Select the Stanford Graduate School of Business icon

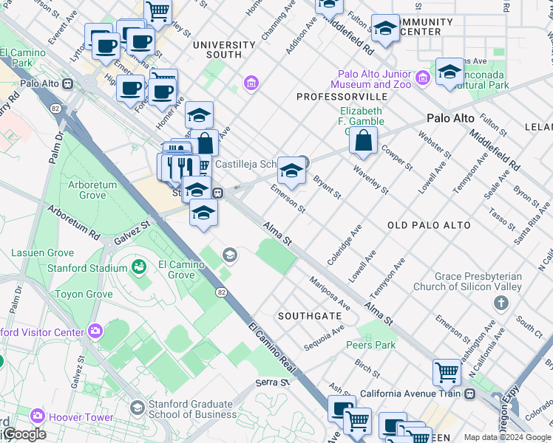pyautogui.click(x=138, y=408)
